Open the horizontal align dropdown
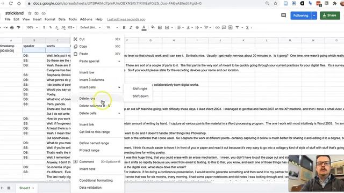This screenshot has width=344, height=193. pyautogui.click(x=181, y=27)
